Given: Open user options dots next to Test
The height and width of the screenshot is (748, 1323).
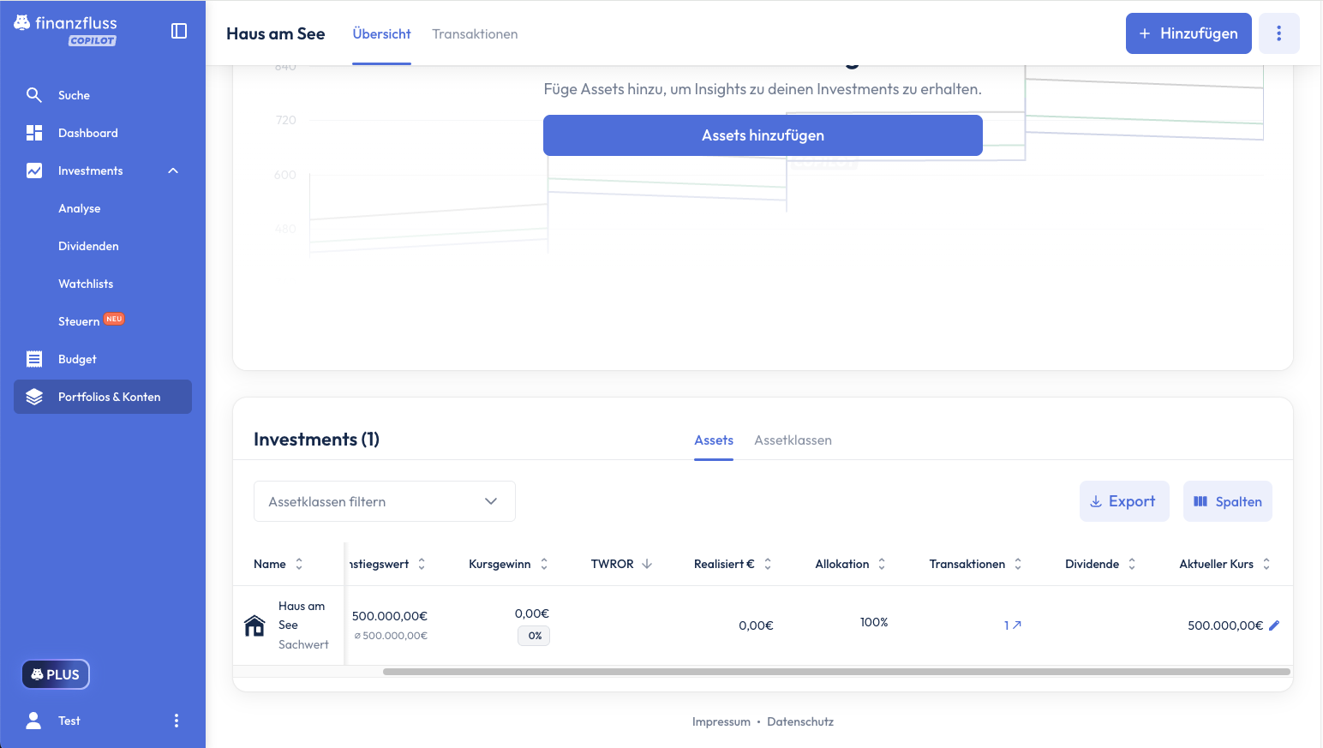Looking at the screenshot, I should (x=177, y=721).
